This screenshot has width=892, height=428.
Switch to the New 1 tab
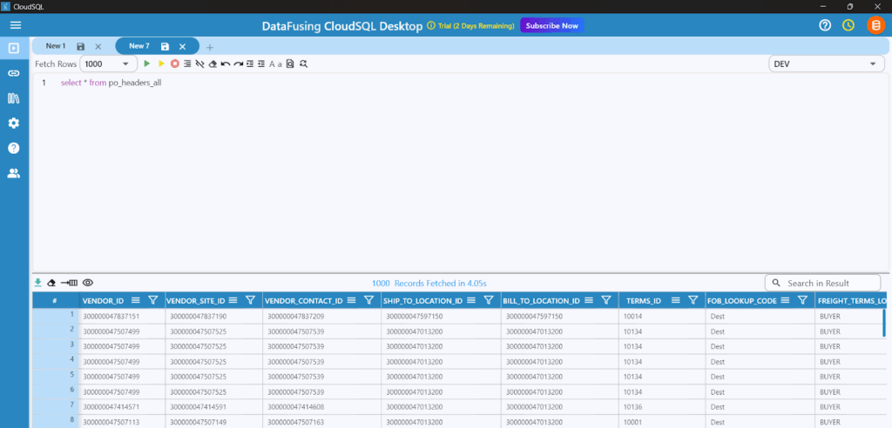[56, 46]
